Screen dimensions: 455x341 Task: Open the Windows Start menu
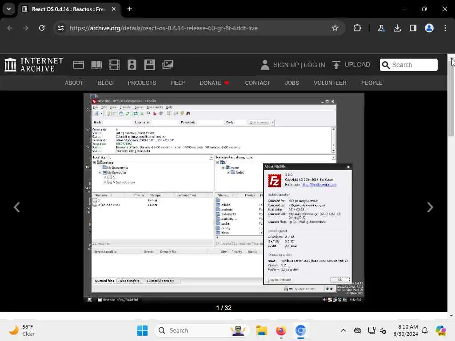142,330
